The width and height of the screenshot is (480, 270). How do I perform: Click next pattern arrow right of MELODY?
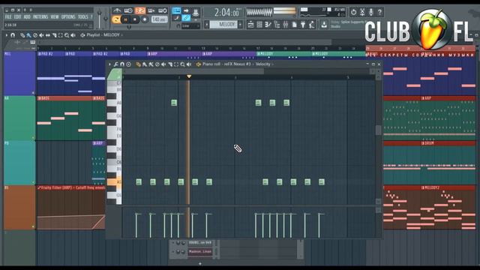[240, 24]
